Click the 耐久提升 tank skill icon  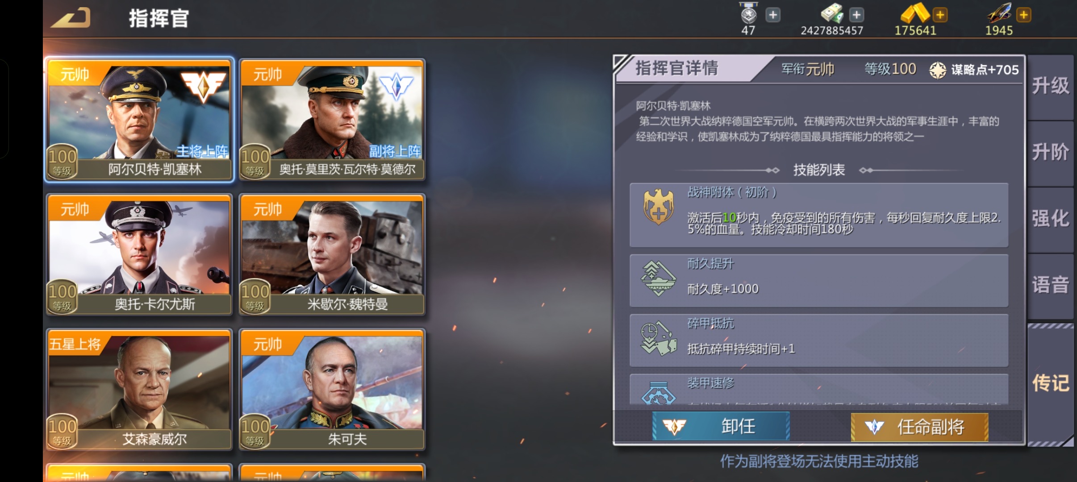(x=659, y=278)
